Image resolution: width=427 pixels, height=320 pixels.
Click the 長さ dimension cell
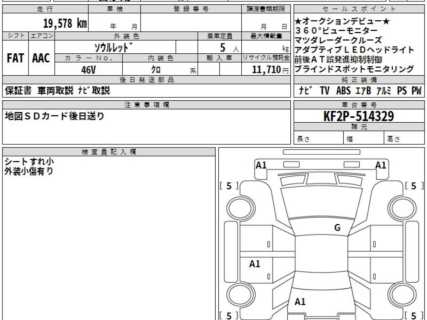point(319,138)
